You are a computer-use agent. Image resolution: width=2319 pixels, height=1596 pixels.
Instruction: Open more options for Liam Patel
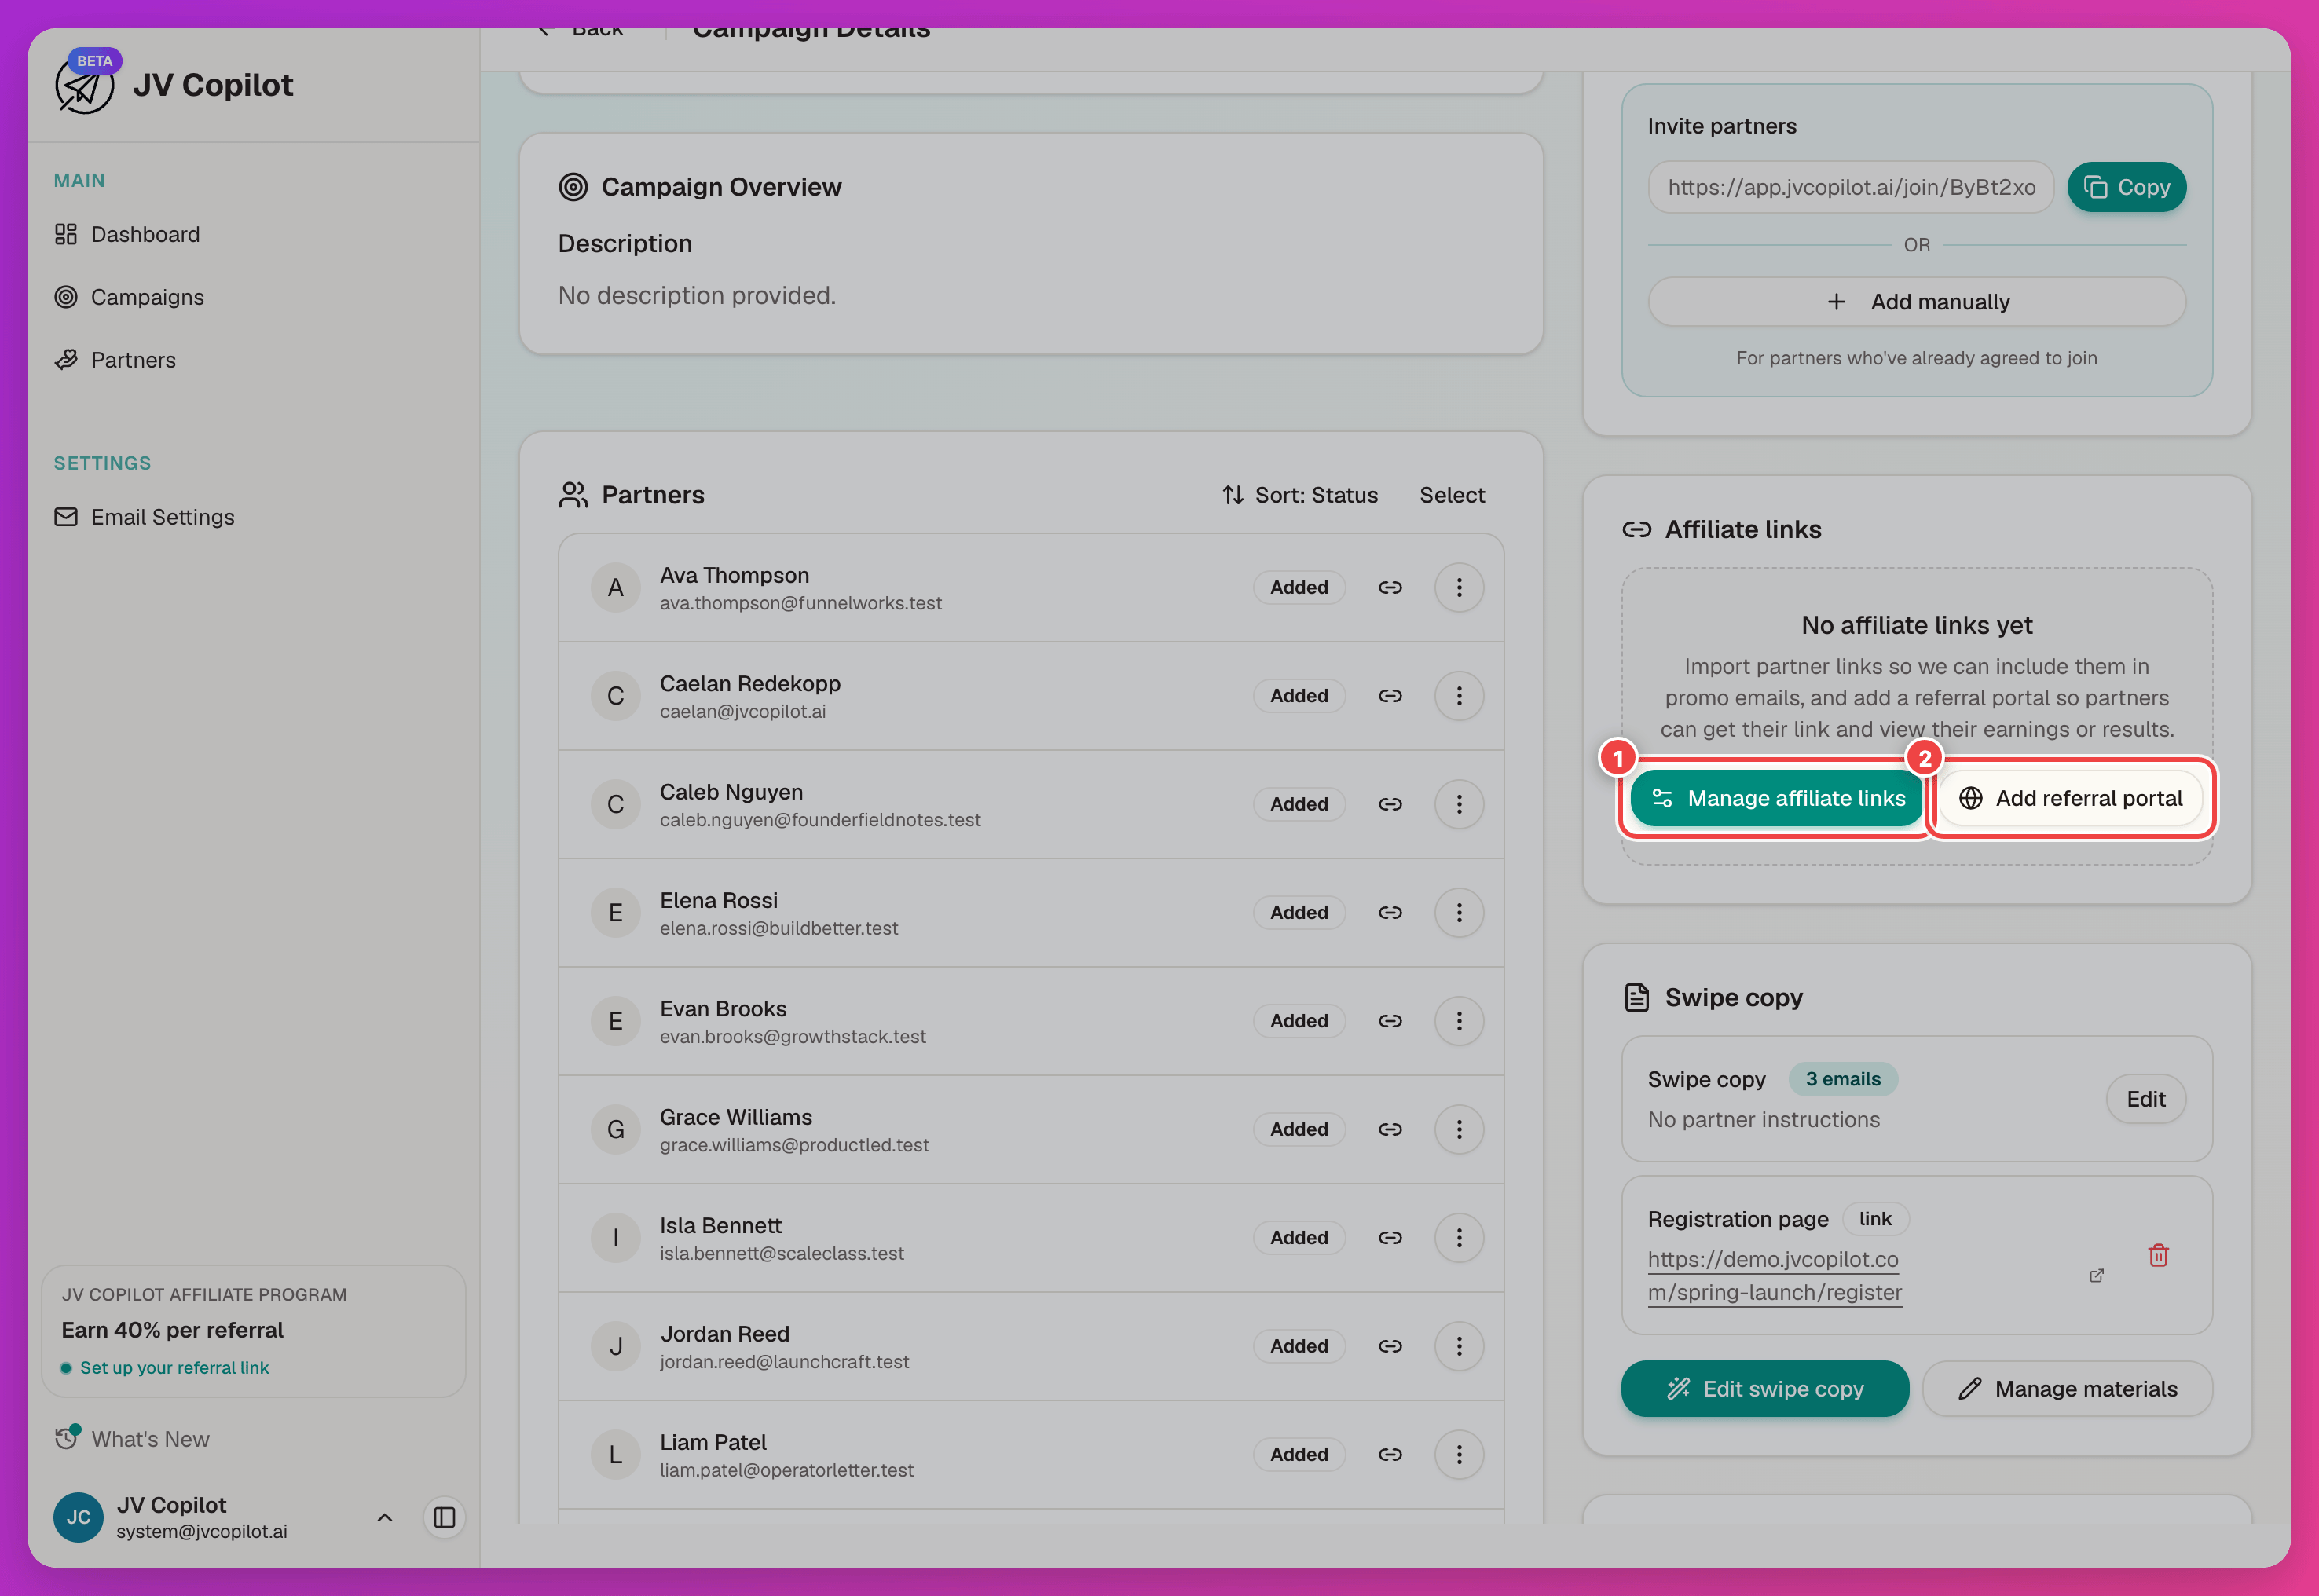click(x=1459, y=1454)
